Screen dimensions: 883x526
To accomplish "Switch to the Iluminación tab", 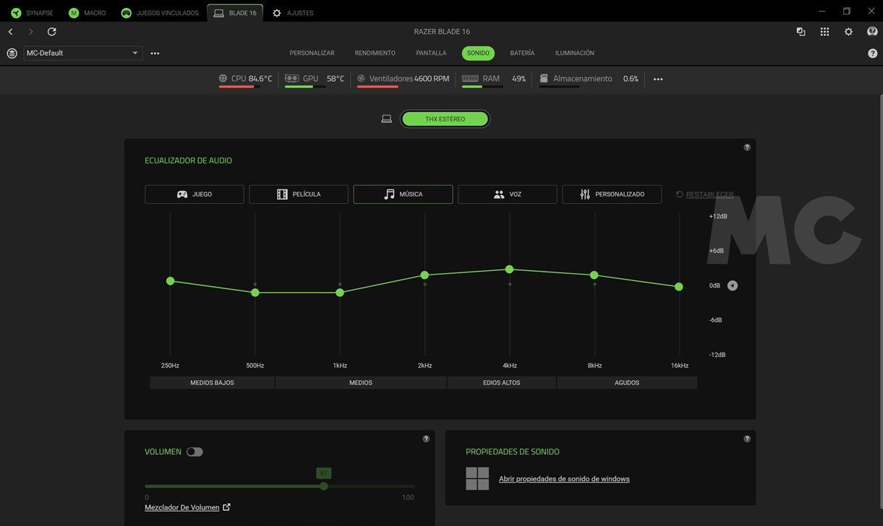I will pyautogui.click(x=574, y=53).
